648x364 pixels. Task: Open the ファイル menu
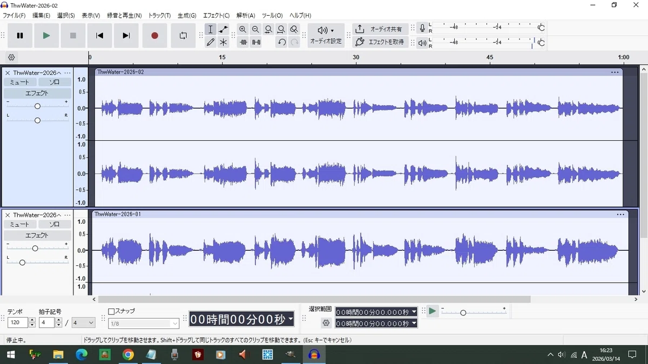(14, 16)
